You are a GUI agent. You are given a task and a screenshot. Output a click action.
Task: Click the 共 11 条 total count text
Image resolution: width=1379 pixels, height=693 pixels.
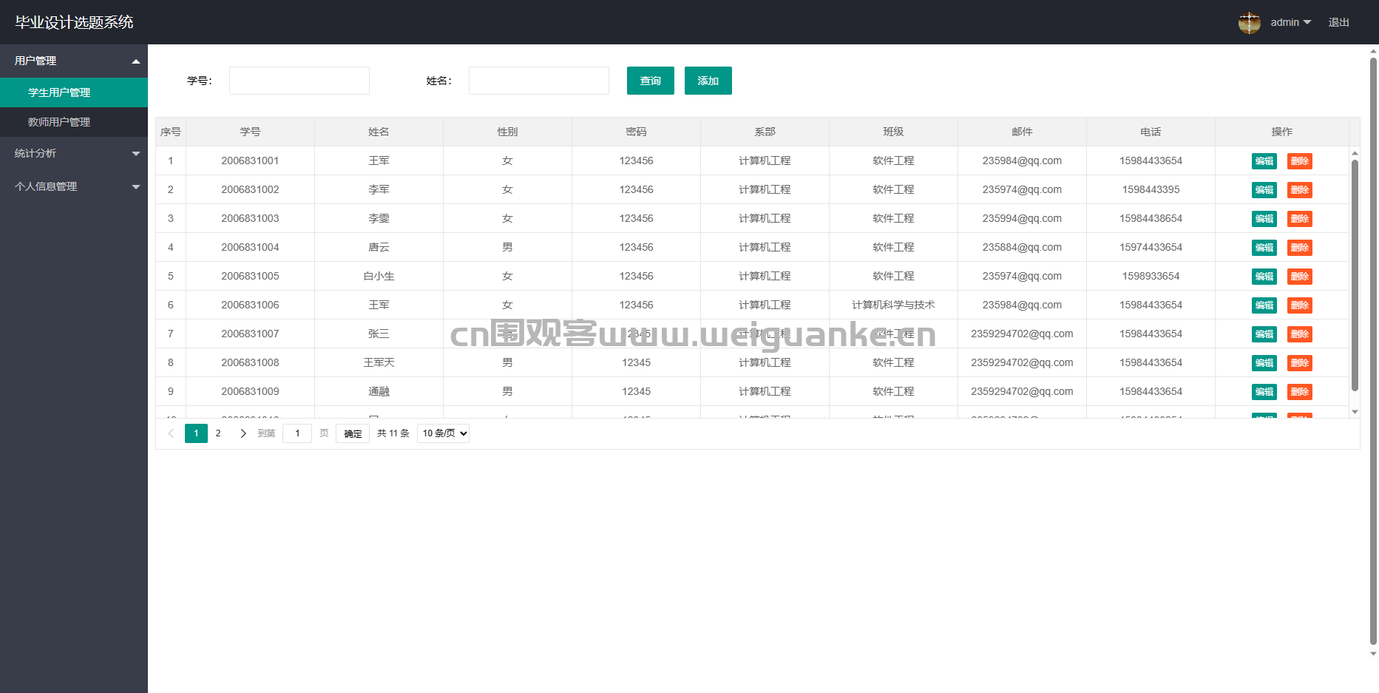click(393, 433)
